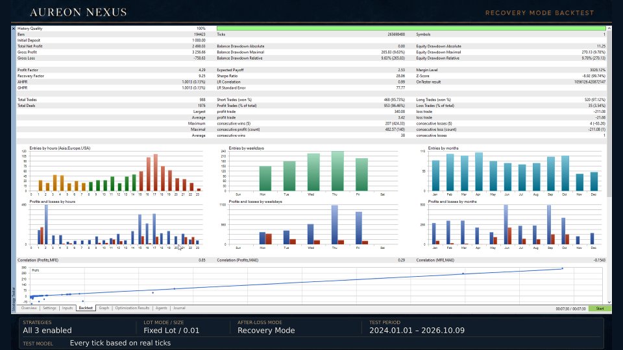Close the Strategy Tester panel with the X

tap(14, 29)
